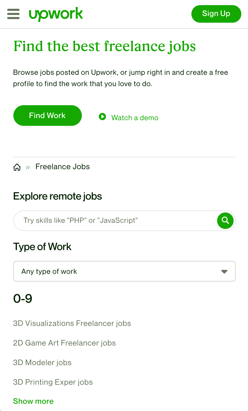Open 2D Game Art Freelancer jobs link
Screen dimensions: 248x411
pos(64,343)
